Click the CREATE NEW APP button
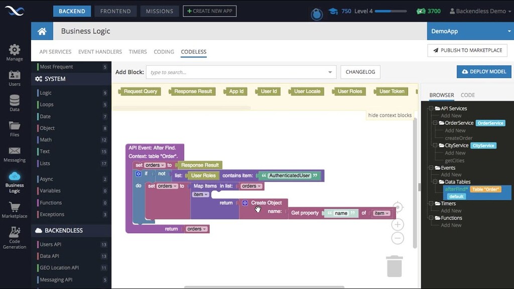Screen dimensions: 514x289 coord(209,11)
